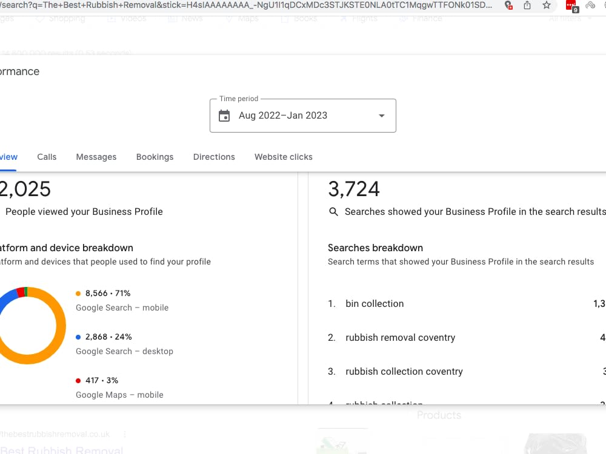Open the red extension with badge
The width and height of the screenshot is (606, 454).
click(571, 6)
